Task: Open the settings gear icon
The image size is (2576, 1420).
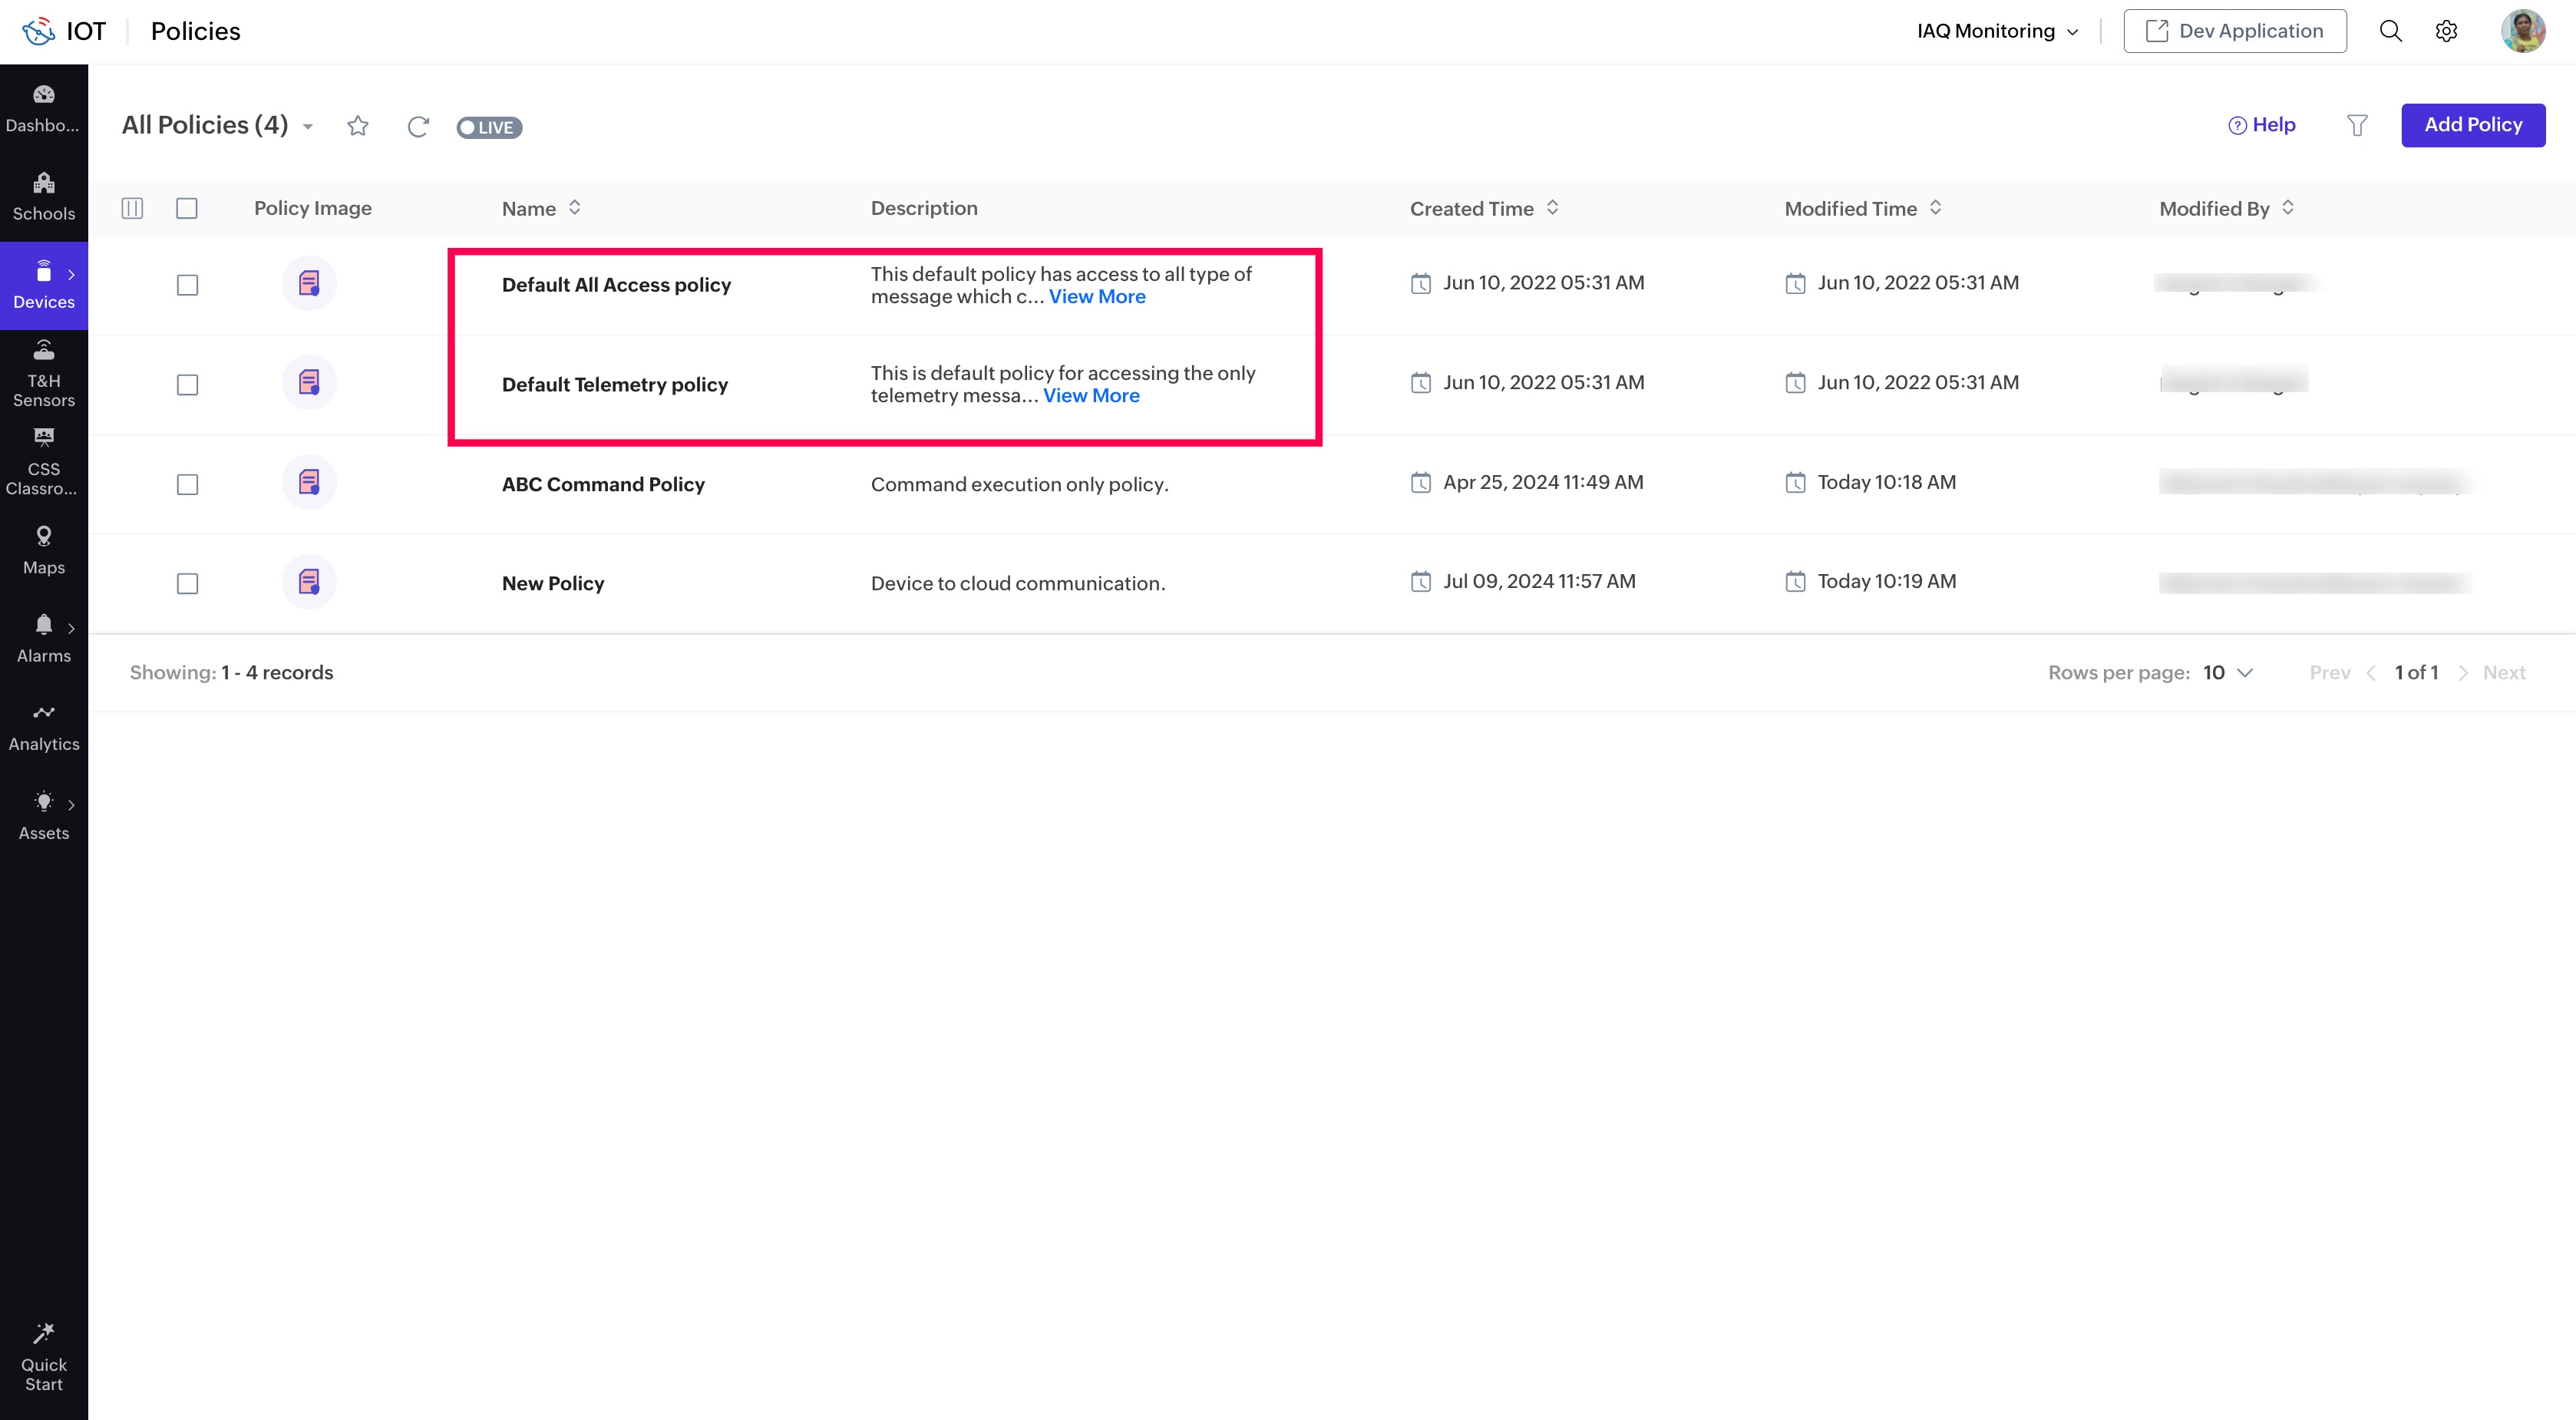Action: point(2446,31)
